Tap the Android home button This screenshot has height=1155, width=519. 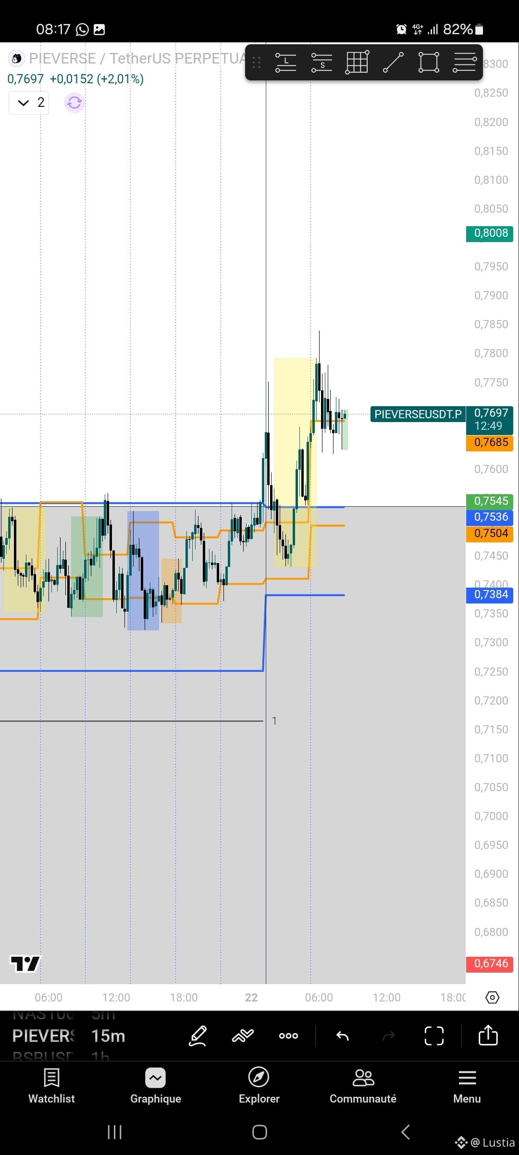pyautogui.click(x=259, y=1132)
